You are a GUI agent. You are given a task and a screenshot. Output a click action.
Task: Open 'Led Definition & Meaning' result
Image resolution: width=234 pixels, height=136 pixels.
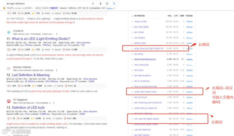point(31,75)
